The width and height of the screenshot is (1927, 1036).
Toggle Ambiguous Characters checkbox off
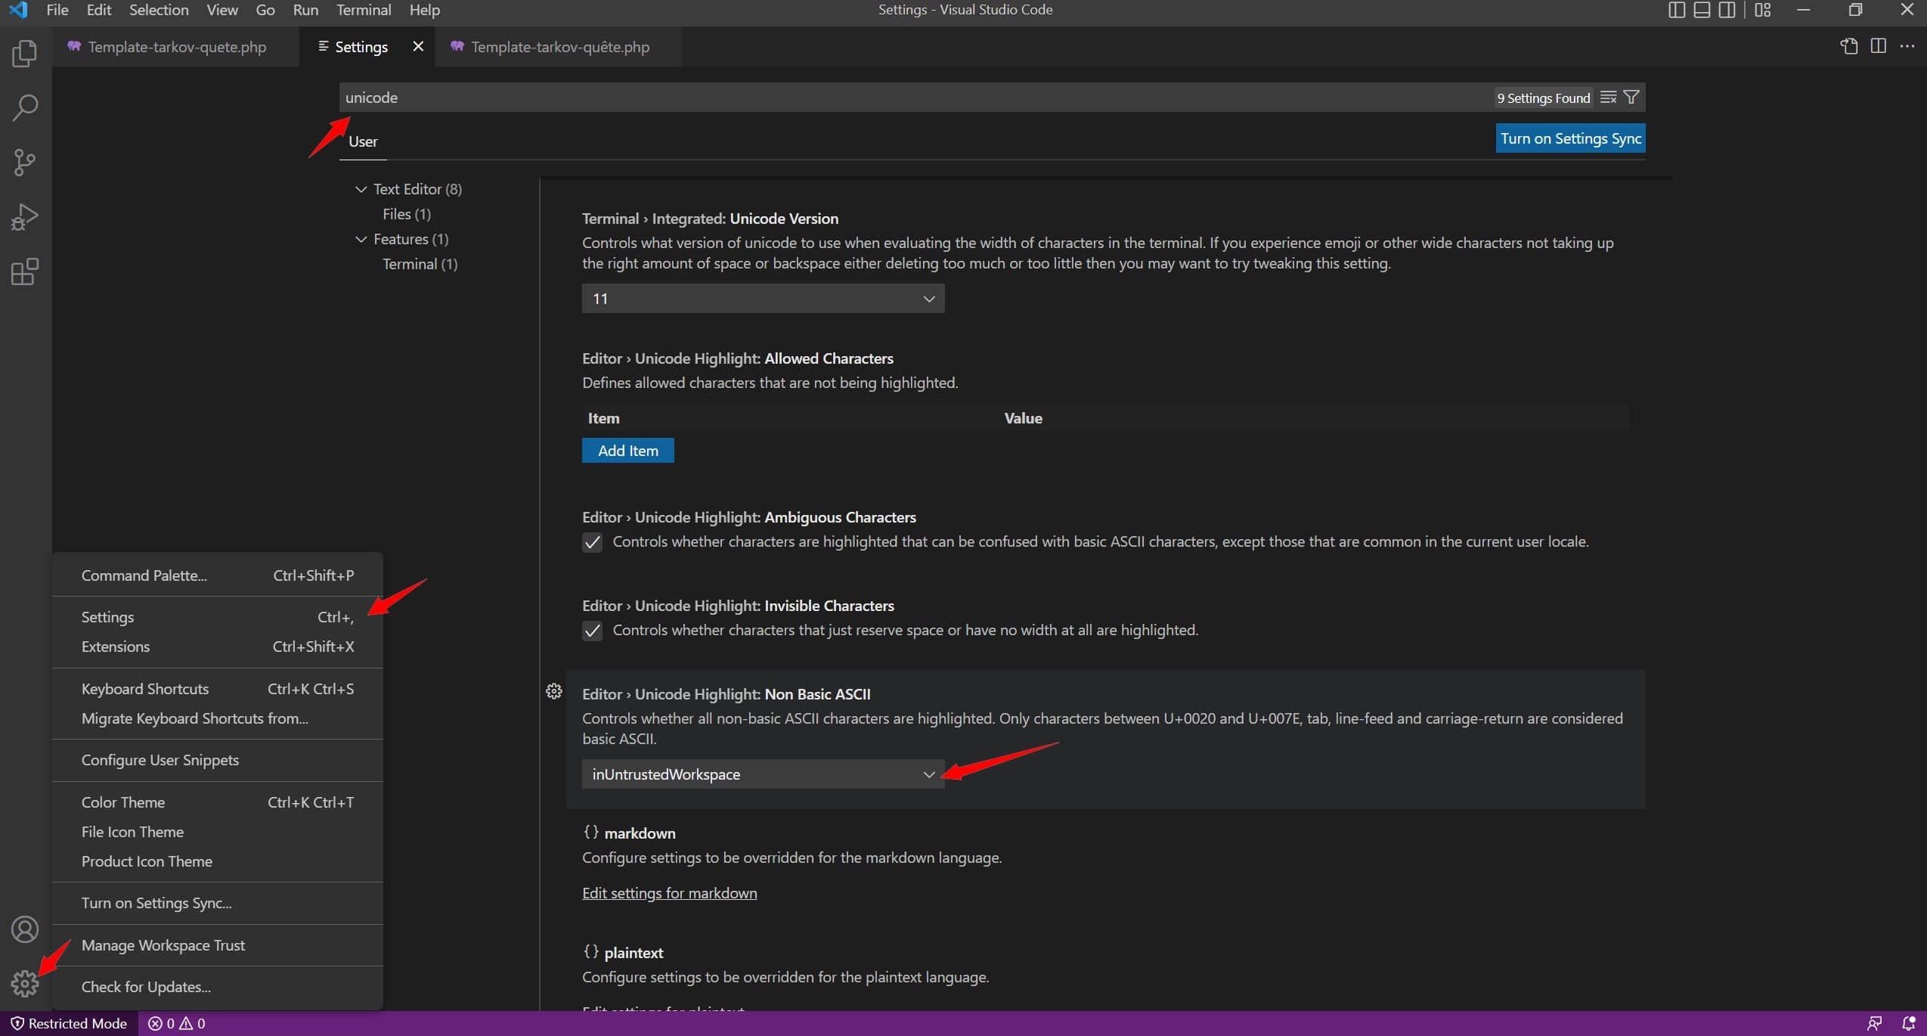pyautogui.click(x=590, y=541)
